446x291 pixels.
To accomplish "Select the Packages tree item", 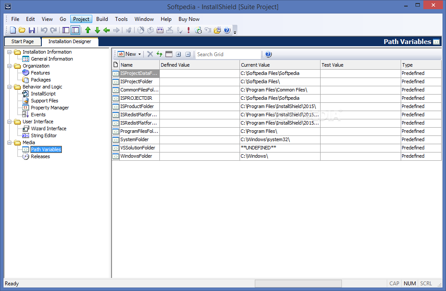I will 41,80.
